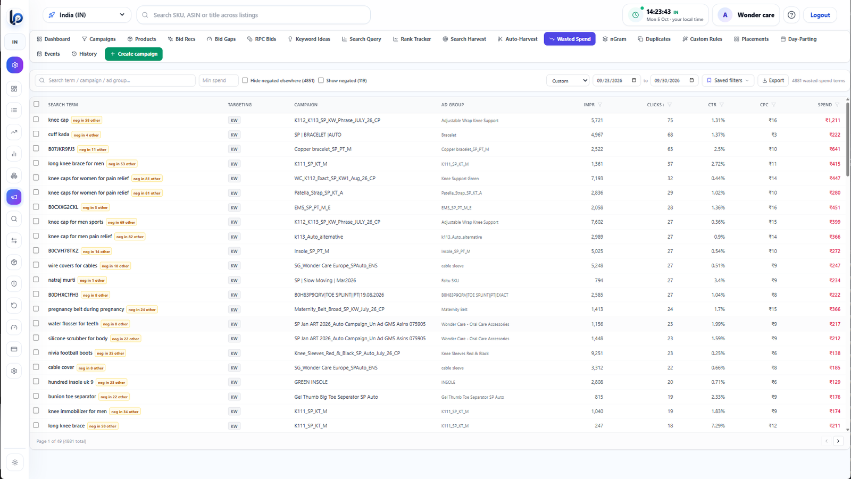Select the checkbox for the knee cap row
Screen dimensions: 851x479
(36, 120)
